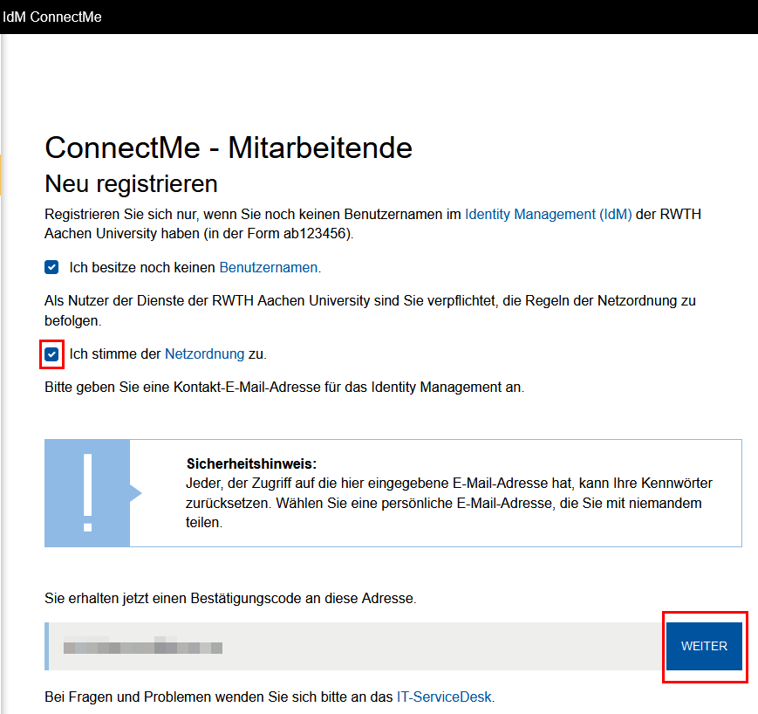
Task: Click the "ConnectMe - Mitarbeitende" heading
Action: click(228, 148)
